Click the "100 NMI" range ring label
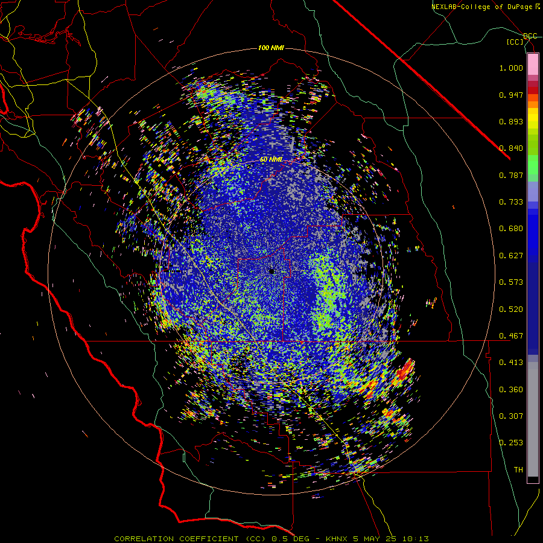 [x=271, y=48]
